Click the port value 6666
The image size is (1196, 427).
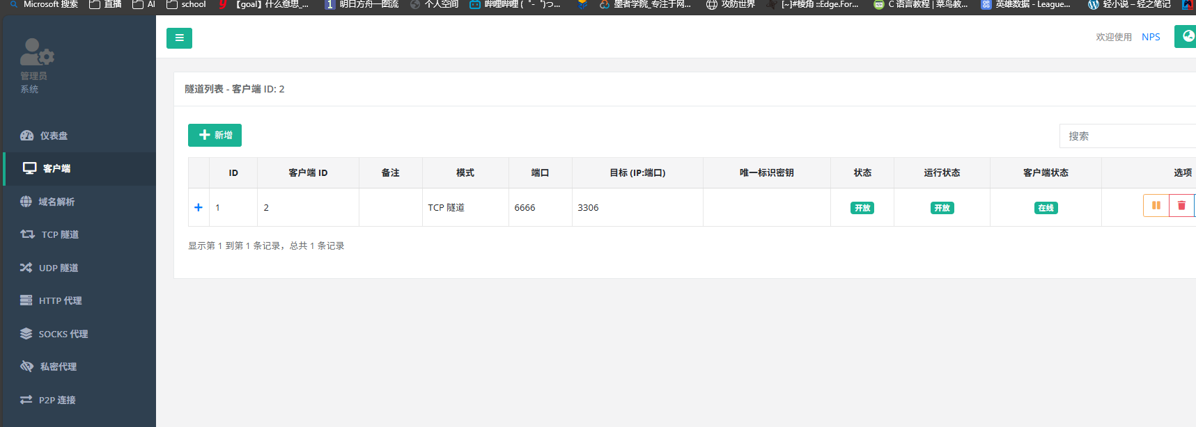[525, 207]
